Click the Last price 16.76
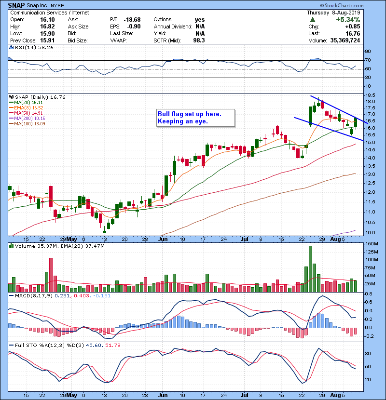 (353, 34)
